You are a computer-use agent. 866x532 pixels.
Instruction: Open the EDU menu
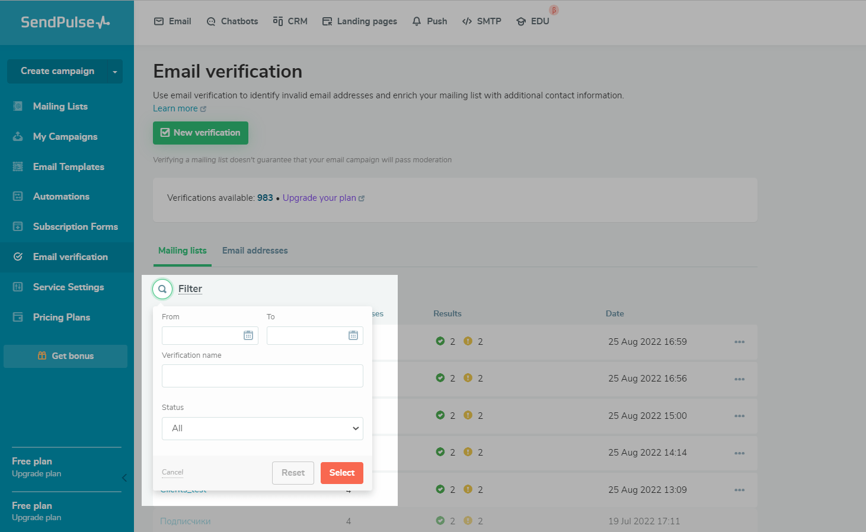tap(532, 21)
